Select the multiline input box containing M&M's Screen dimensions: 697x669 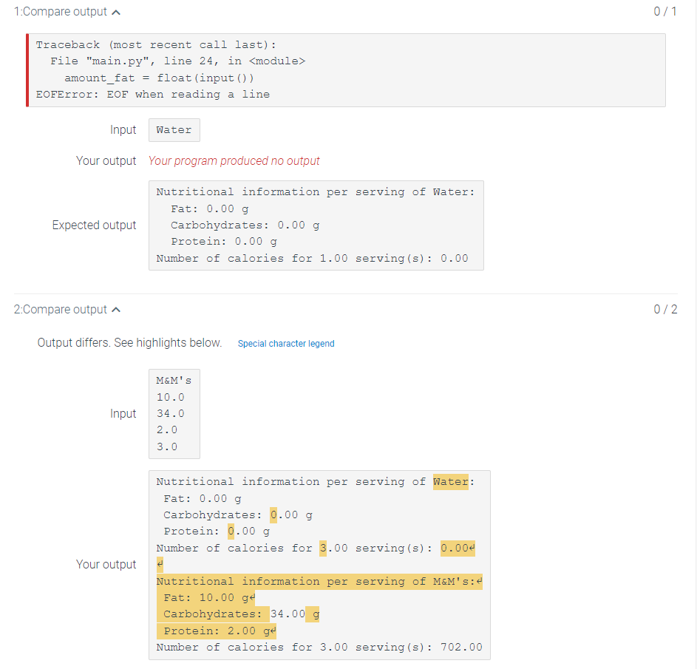point(174,413)
